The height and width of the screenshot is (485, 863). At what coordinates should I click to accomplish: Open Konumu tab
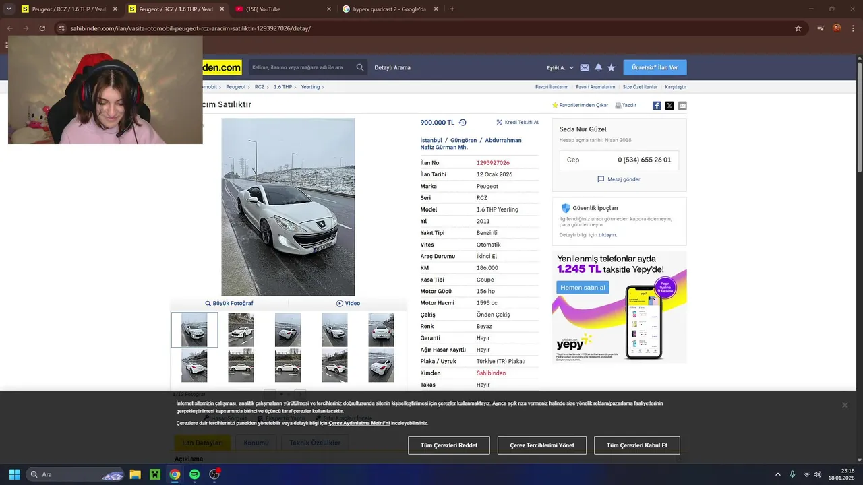(x=256, y=443)
